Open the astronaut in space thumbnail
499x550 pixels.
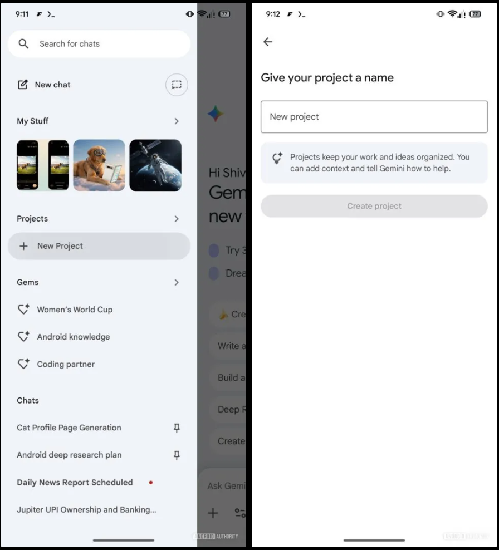[x=155, y=165]
